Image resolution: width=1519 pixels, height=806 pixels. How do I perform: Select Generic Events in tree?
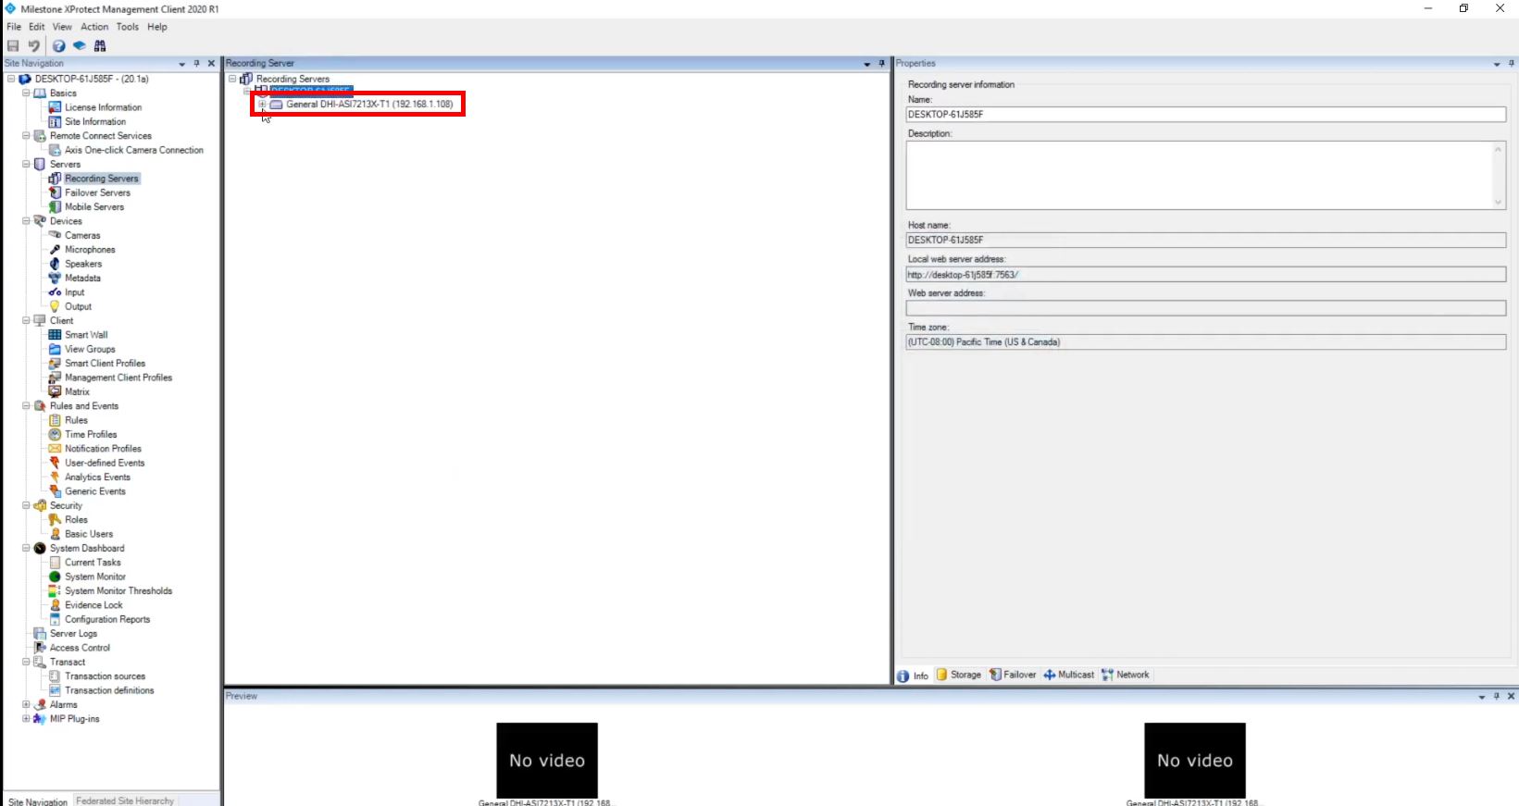[95, 491]
